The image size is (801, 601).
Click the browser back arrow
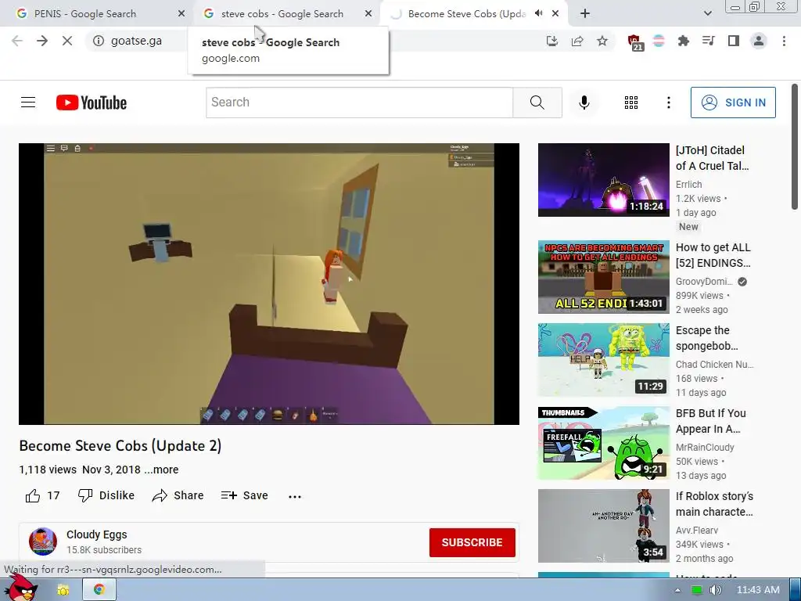(x=17, y=41)
